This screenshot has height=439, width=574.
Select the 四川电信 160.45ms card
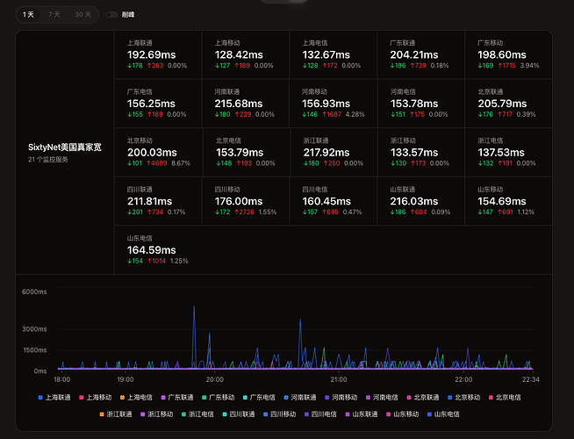334,201
